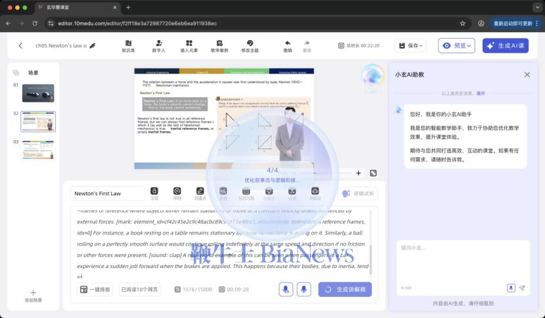
Task: Open the 知识库 knowledge base tool
Action: pyautogui.click(x=128, y=45)
